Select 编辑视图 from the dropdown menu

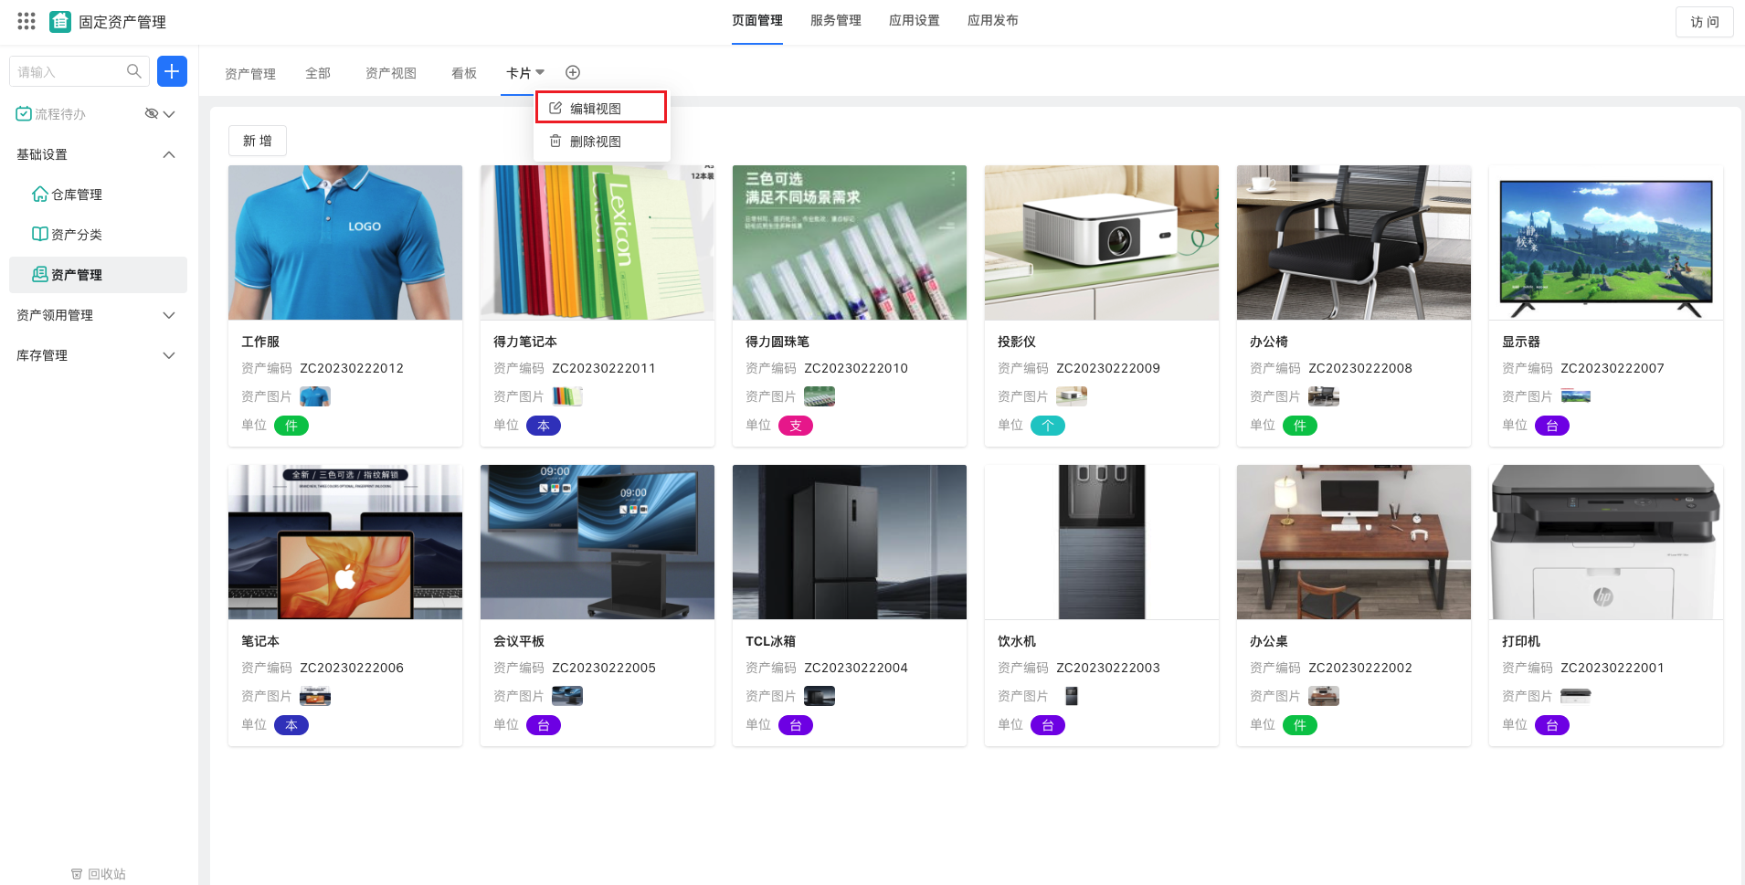pyautogui.click(x=596, y=109)
